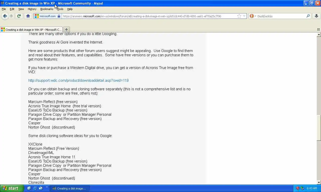The image size is (321, 192).
Task: Click the List all tabs icon
Action: click(318, 29)
